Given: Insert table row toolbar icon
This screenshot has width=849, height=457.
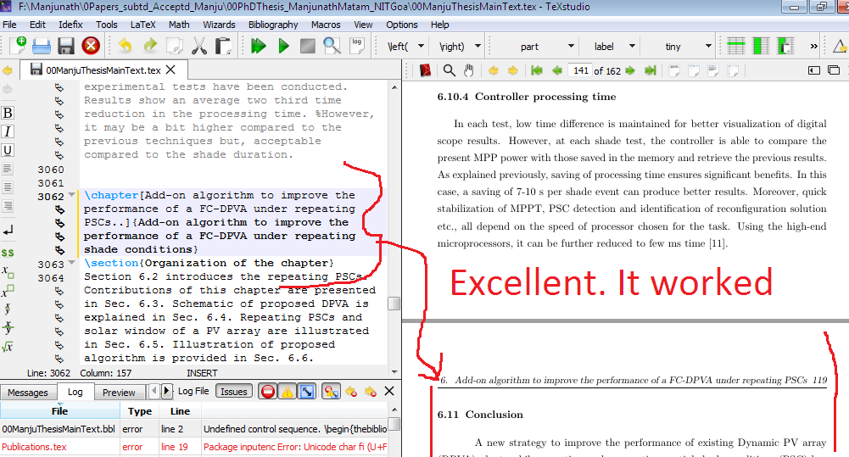Looking at the screenshot, I should pos(735,46).
